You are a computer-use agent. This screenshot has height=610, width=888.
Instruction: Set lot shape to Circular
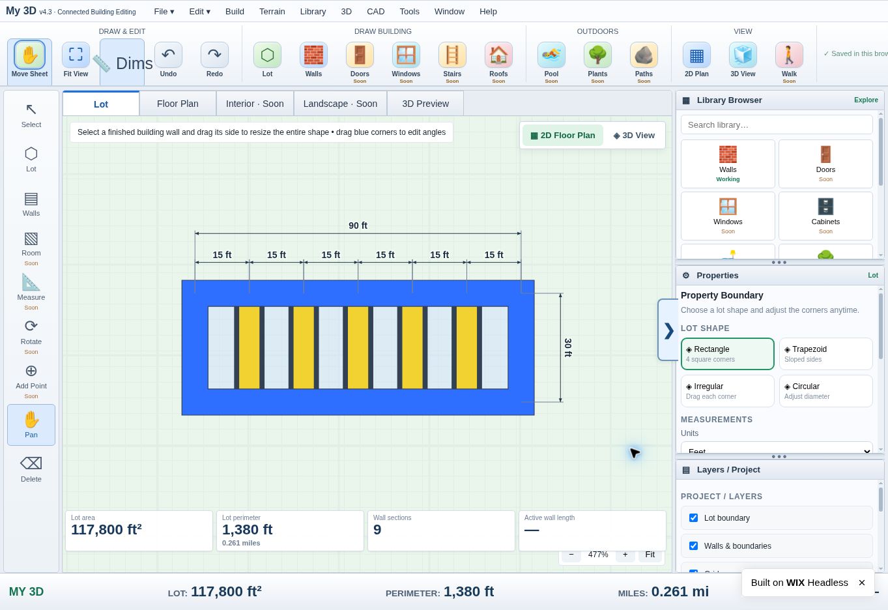[x=826, y=391]
